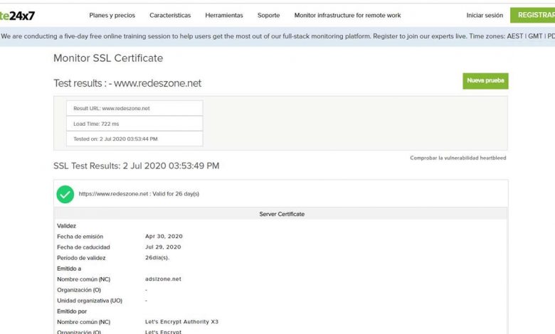555x334 pixels.
Task: Open Comprobar la vulnerabilidad heartbleed link
Action: coord(458,158)
